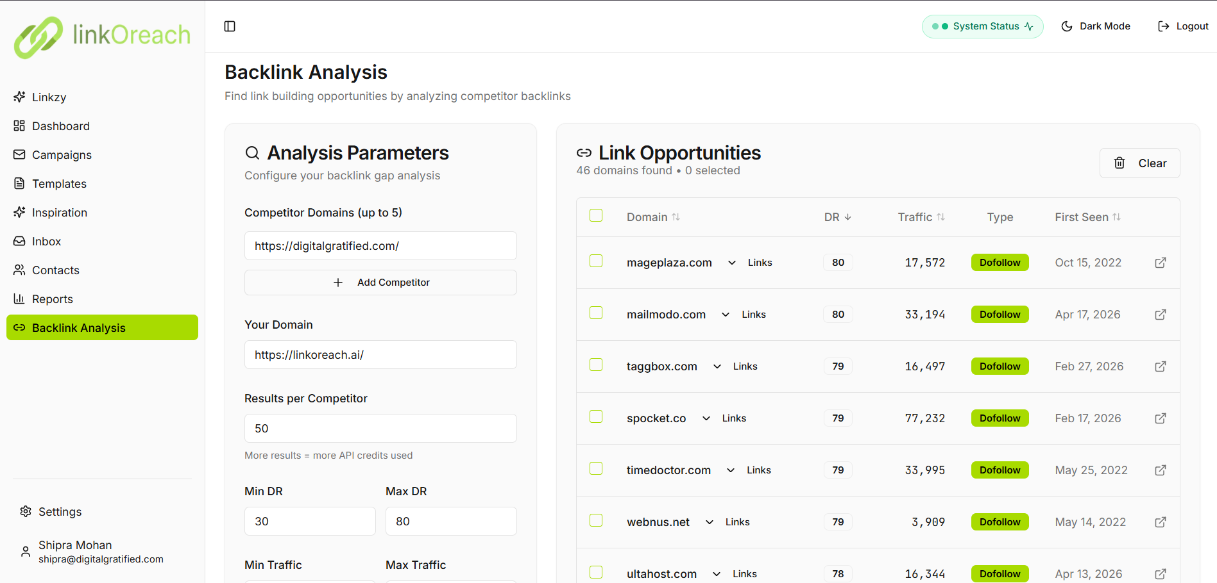Check the mailmodo.com row checkbox
Viewport: 1217px width, 583px height.
coord(596,313)
